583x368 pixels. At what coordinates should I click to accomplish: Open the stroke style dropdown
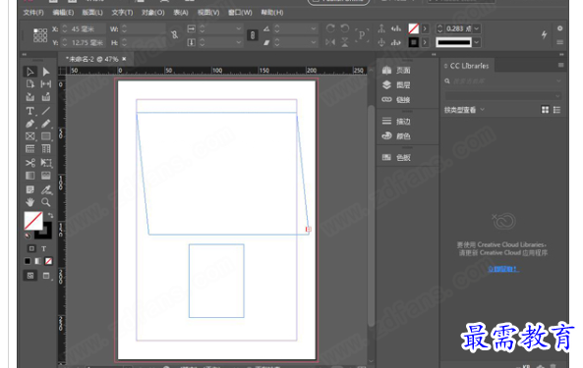pos(477,42)
